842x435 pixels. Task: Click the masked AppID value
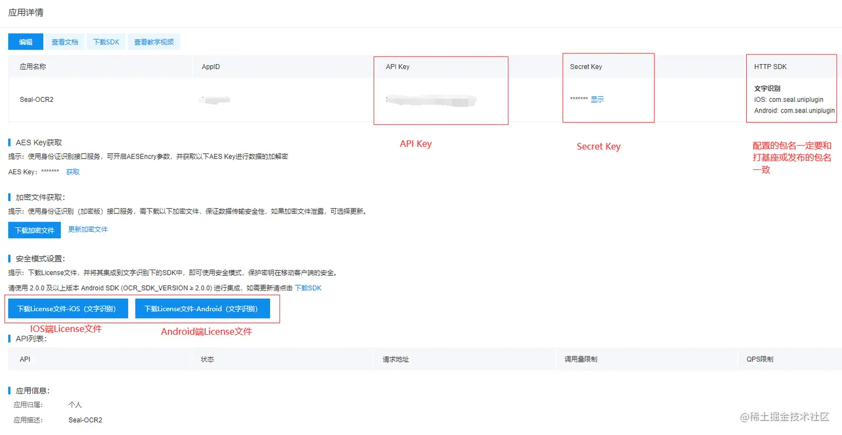(x=214, y=99)
